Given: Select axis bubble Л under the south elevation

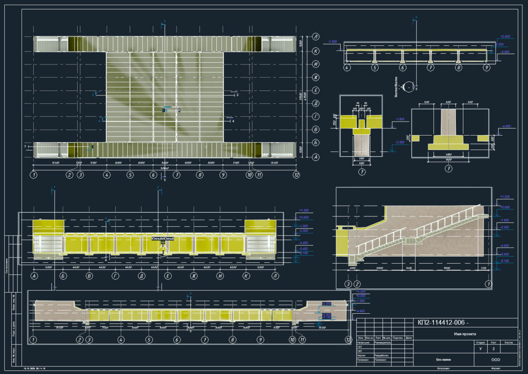Looking at the screenshot, I should click(x=276, y=276).
